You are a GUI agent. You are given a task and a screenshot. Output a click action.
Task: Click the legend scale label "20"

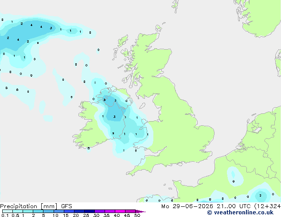click(76, 215)
